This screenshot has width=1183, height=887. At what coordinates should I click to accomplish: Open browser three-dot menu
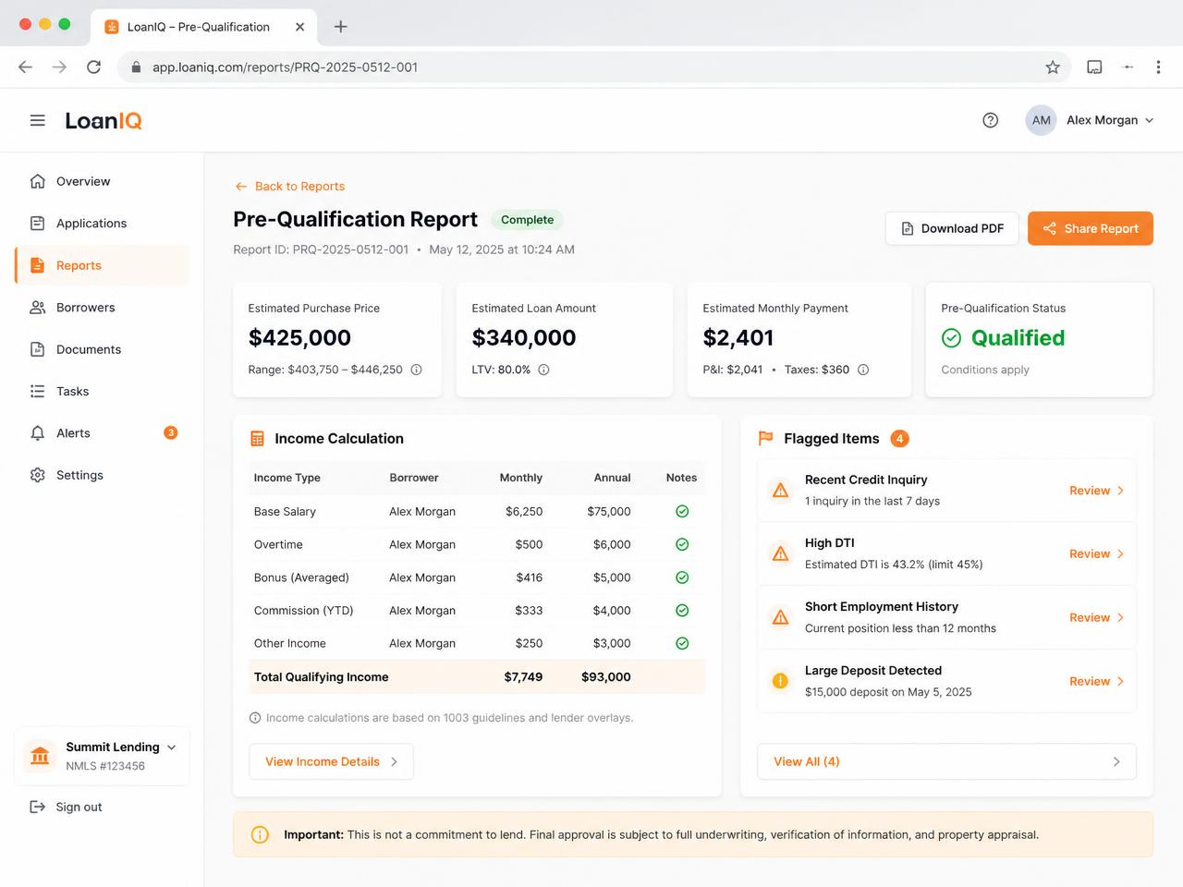pyautogui.click(x=1158, y=67)
